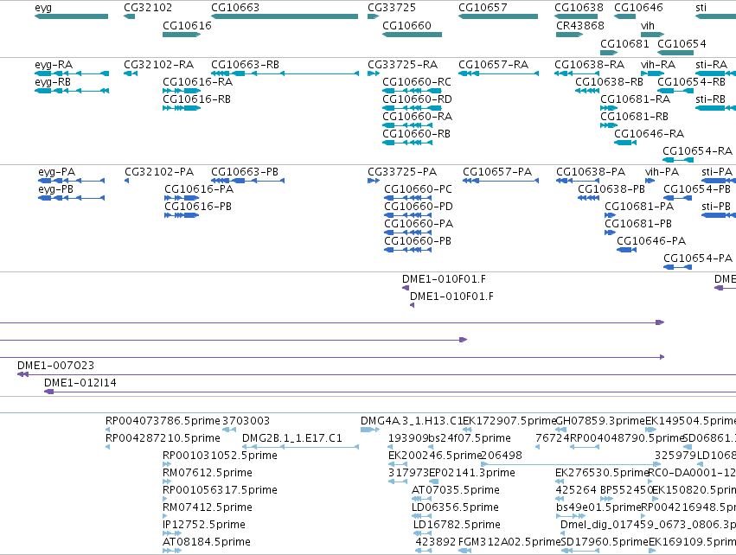Screen dimensions: 736x555
Task: Click the CR43868 gene label
Action: pyautogui.click(x=580, y=25)
